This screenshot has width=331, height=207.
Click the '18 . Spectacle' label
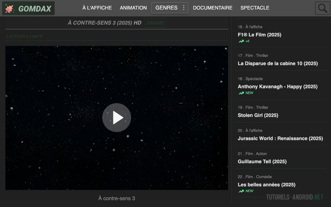[x=250, y=79]
